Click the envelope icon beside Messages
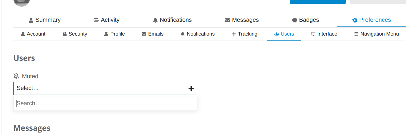Viewport: 409px width, 134px height. (227, 20)
